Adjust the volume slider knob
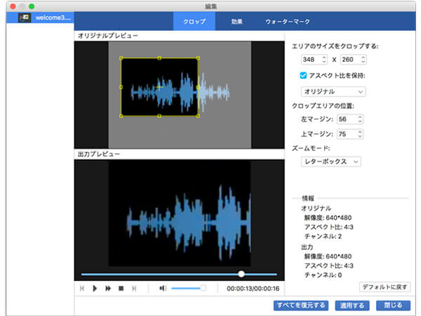421x316 pixels. pyautogui.click(x=203, y=288)
